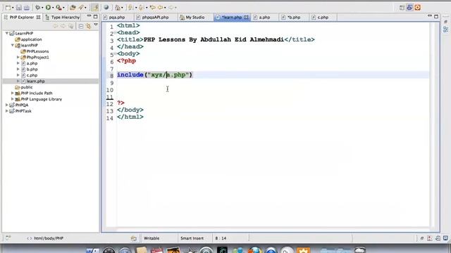Click the Print toolbar icon
451x253 pixels.
point(27,8)
